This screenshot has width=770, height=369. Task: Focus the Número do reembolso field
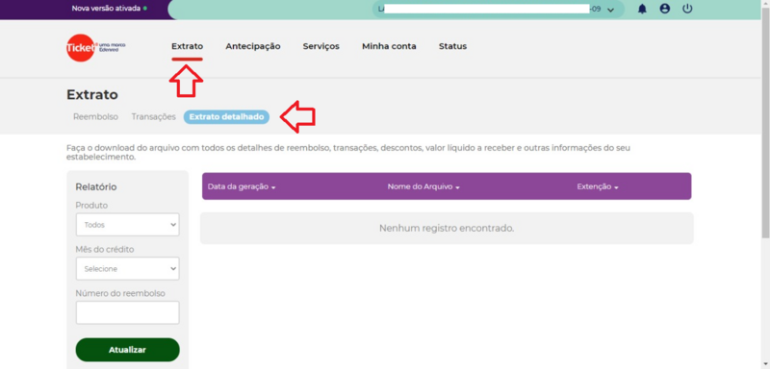pyautogui.click(x=128, y=312)
